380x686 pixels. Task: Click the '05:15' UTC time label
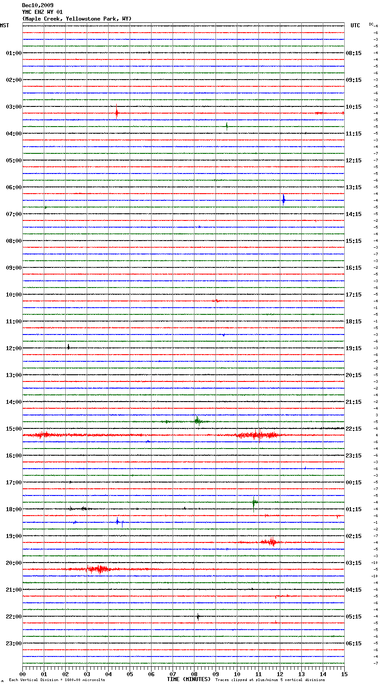coord(354,617)
